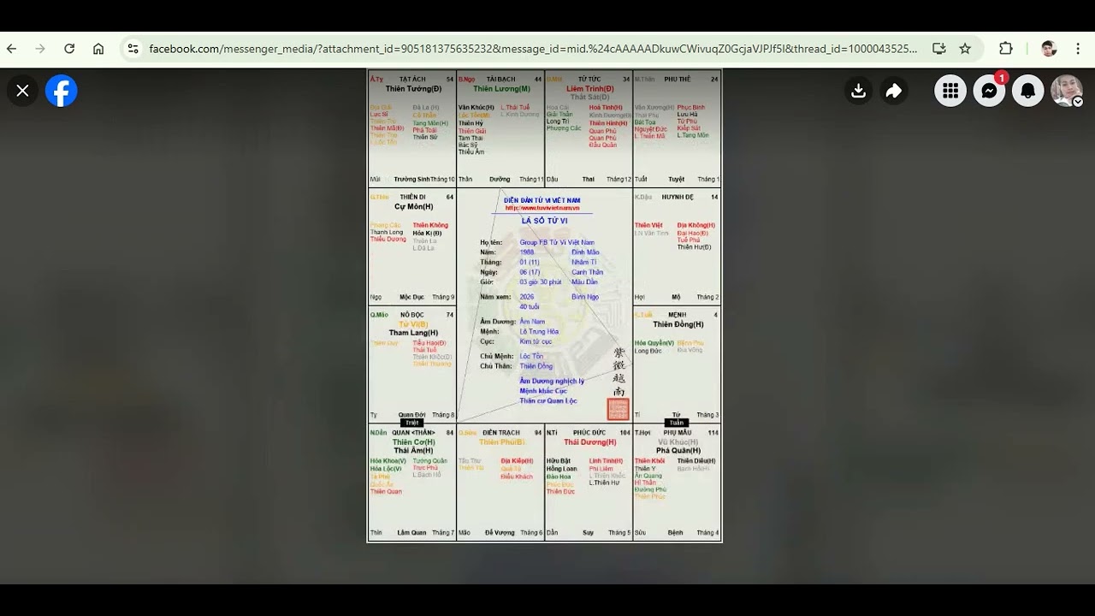Screen dimensions: 1095x616
Task: Click the "Thái Dương(H)" star name
Action: click(589, 442)
